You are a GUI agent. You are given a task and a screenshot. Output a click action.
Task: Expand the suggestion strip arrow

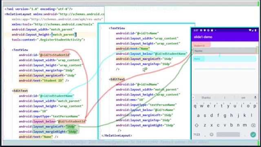coord(193,98)
